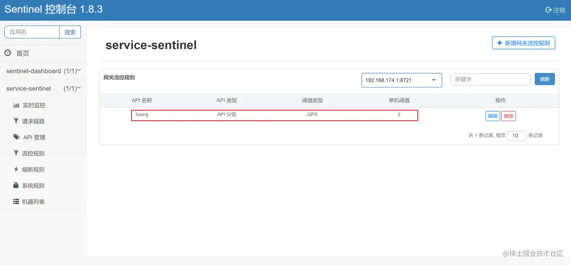
Task: Open the 机器列表 menu item
Action: (x=33, y=202)
